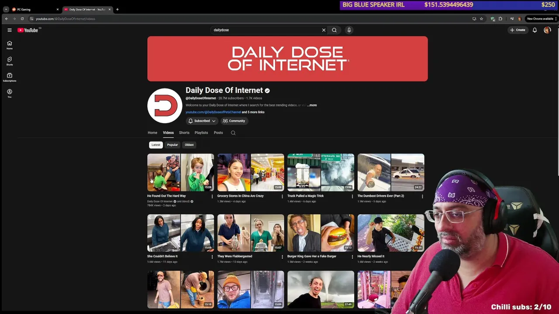Open the notifications bell
559x314 pixels.
pos(535,30)
